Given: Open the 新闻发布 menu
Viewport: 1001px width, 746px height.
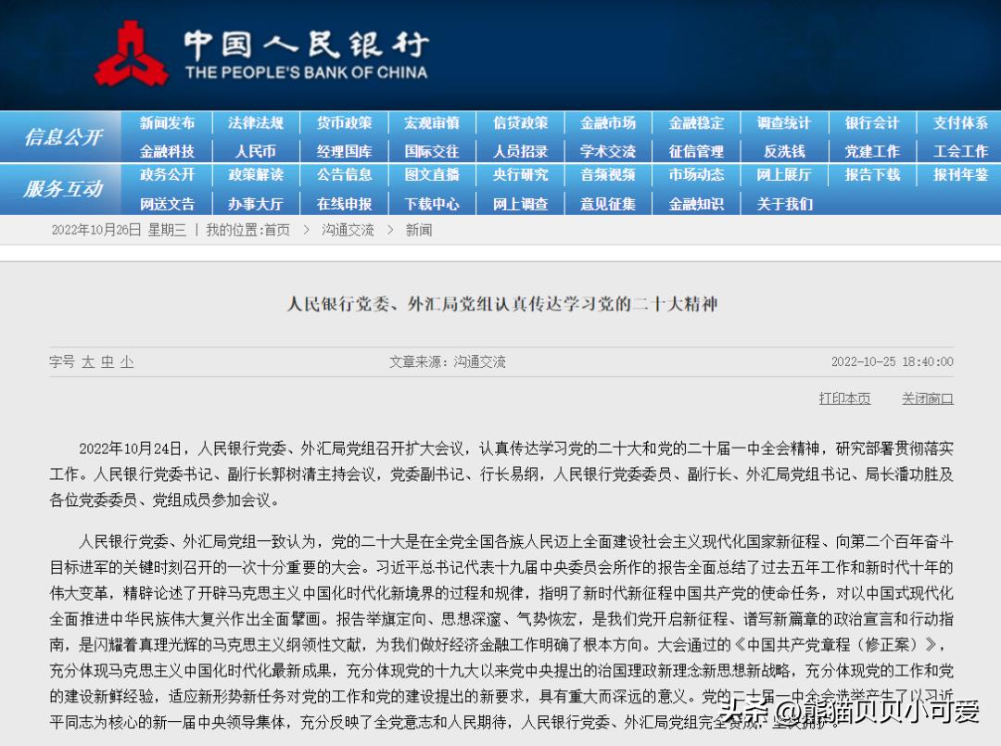Looking at the screenshot, I should pos(168,121).
